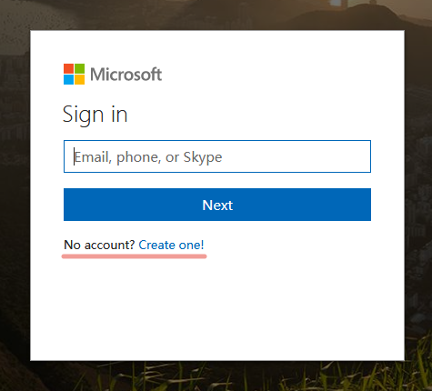Click the gray Microsoft wordmark text
The image size is (432, 391).
[x=126, y=75]
